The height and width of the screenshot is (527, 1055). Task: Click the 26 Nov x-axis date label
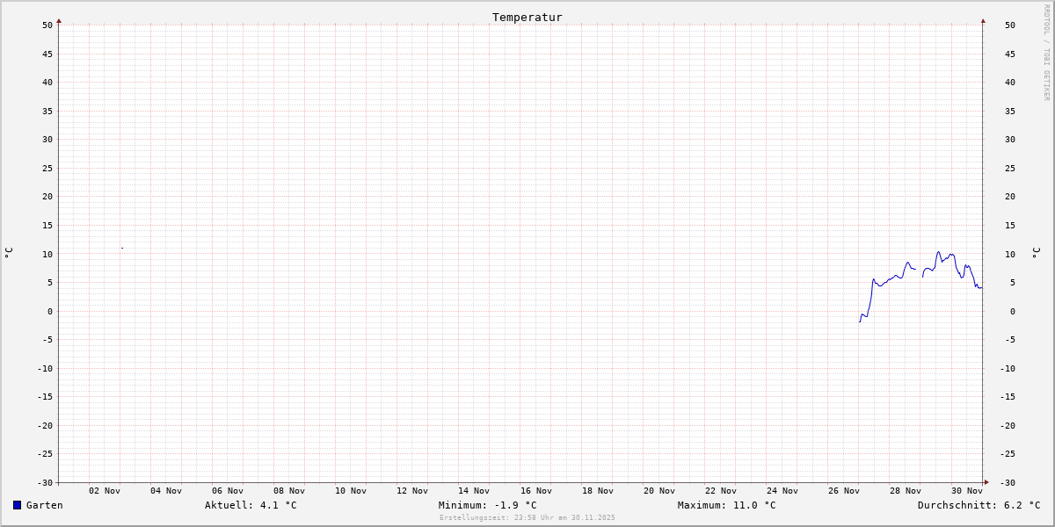pos(843,491)
